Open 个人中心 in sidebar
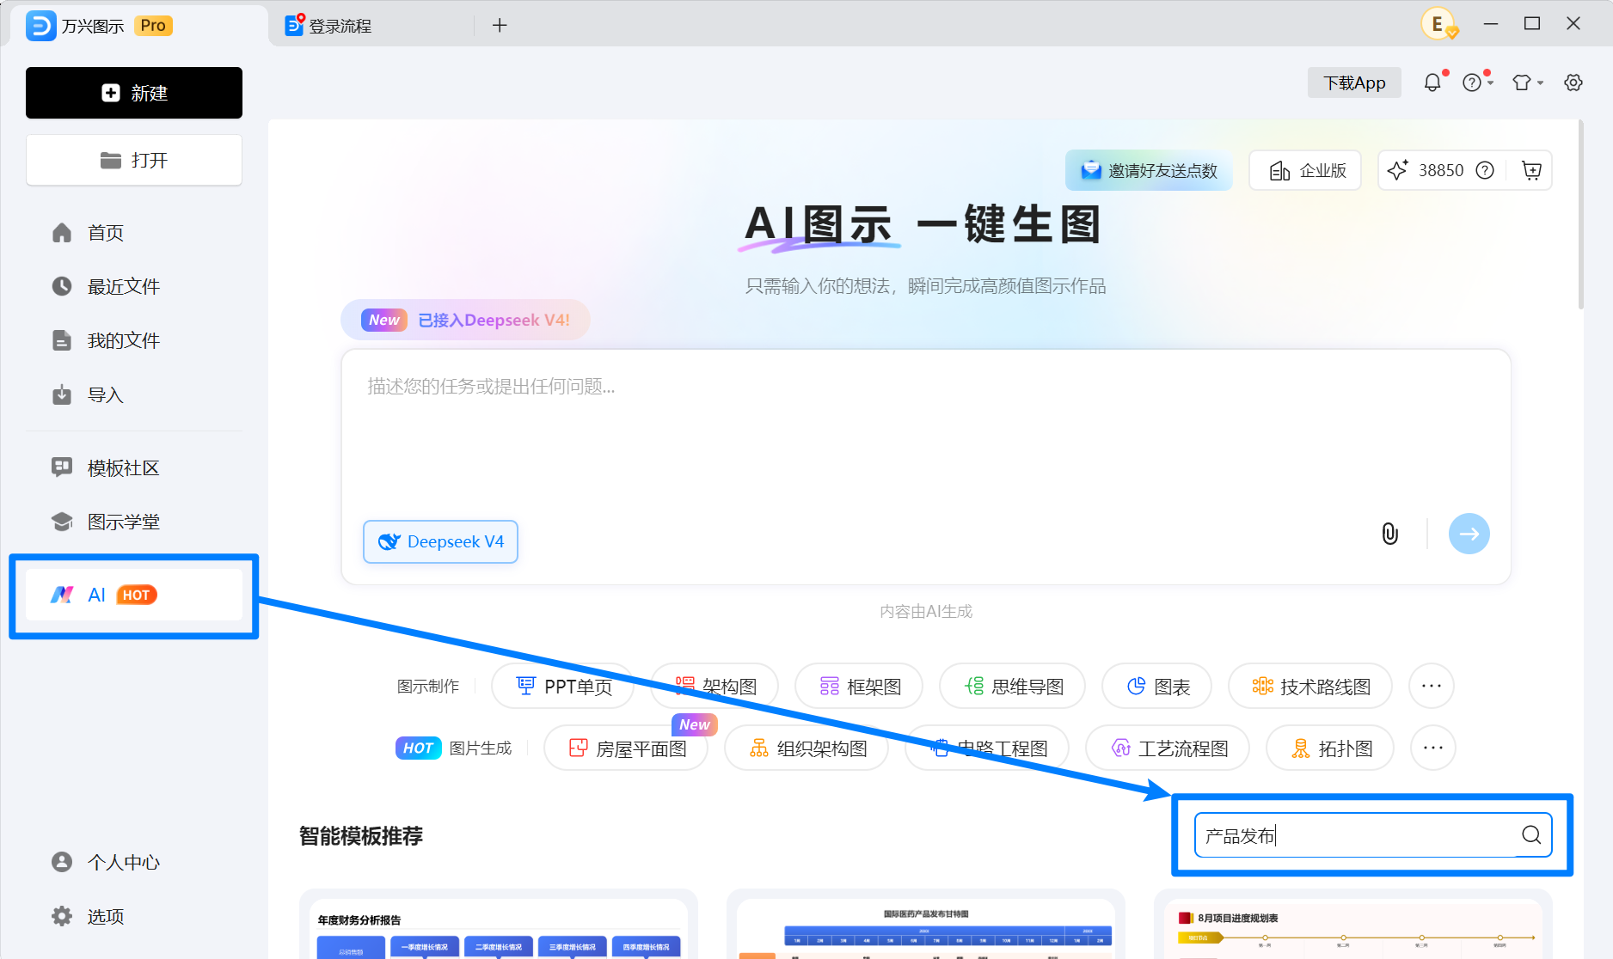This screenshot has width=1613, height=959. [134, 862]
